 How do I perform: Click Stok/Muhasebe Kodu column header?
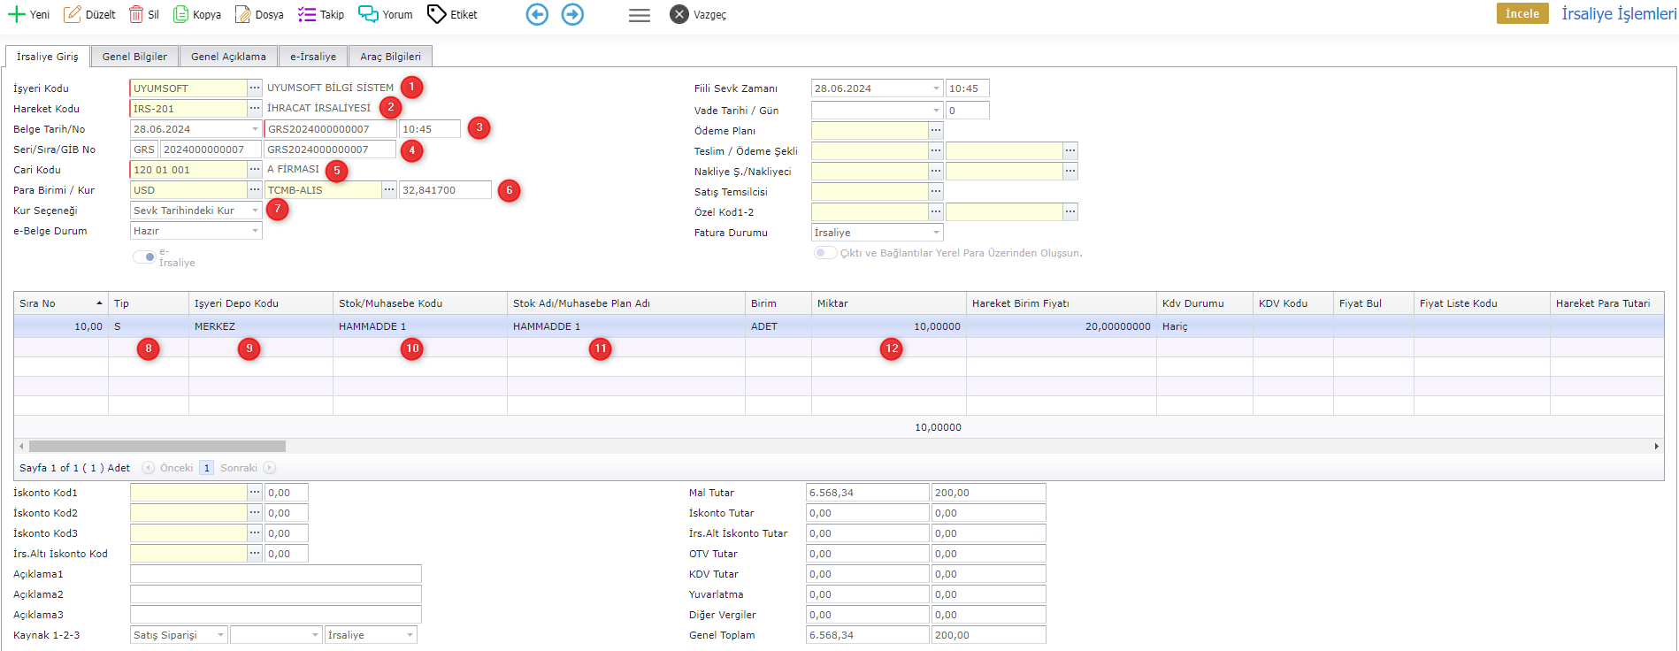pyautogui.click(x=420, y=303)
